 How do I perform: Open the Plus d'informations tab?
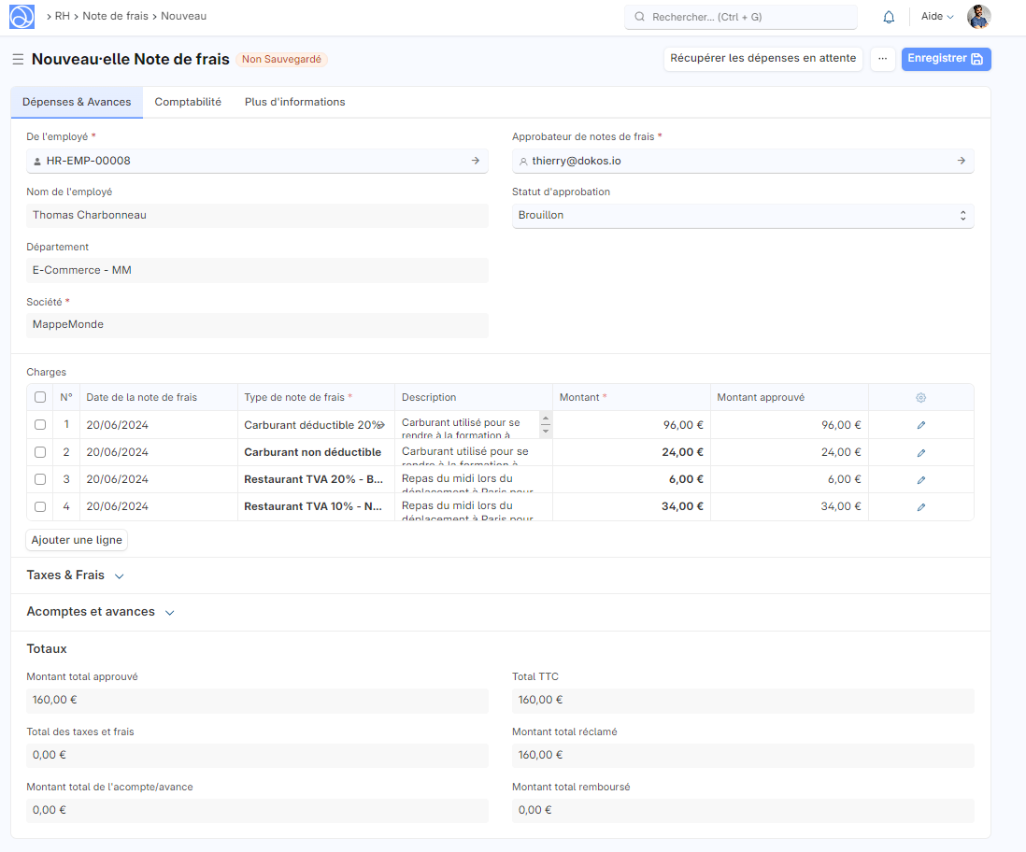(x=294, y=103)
